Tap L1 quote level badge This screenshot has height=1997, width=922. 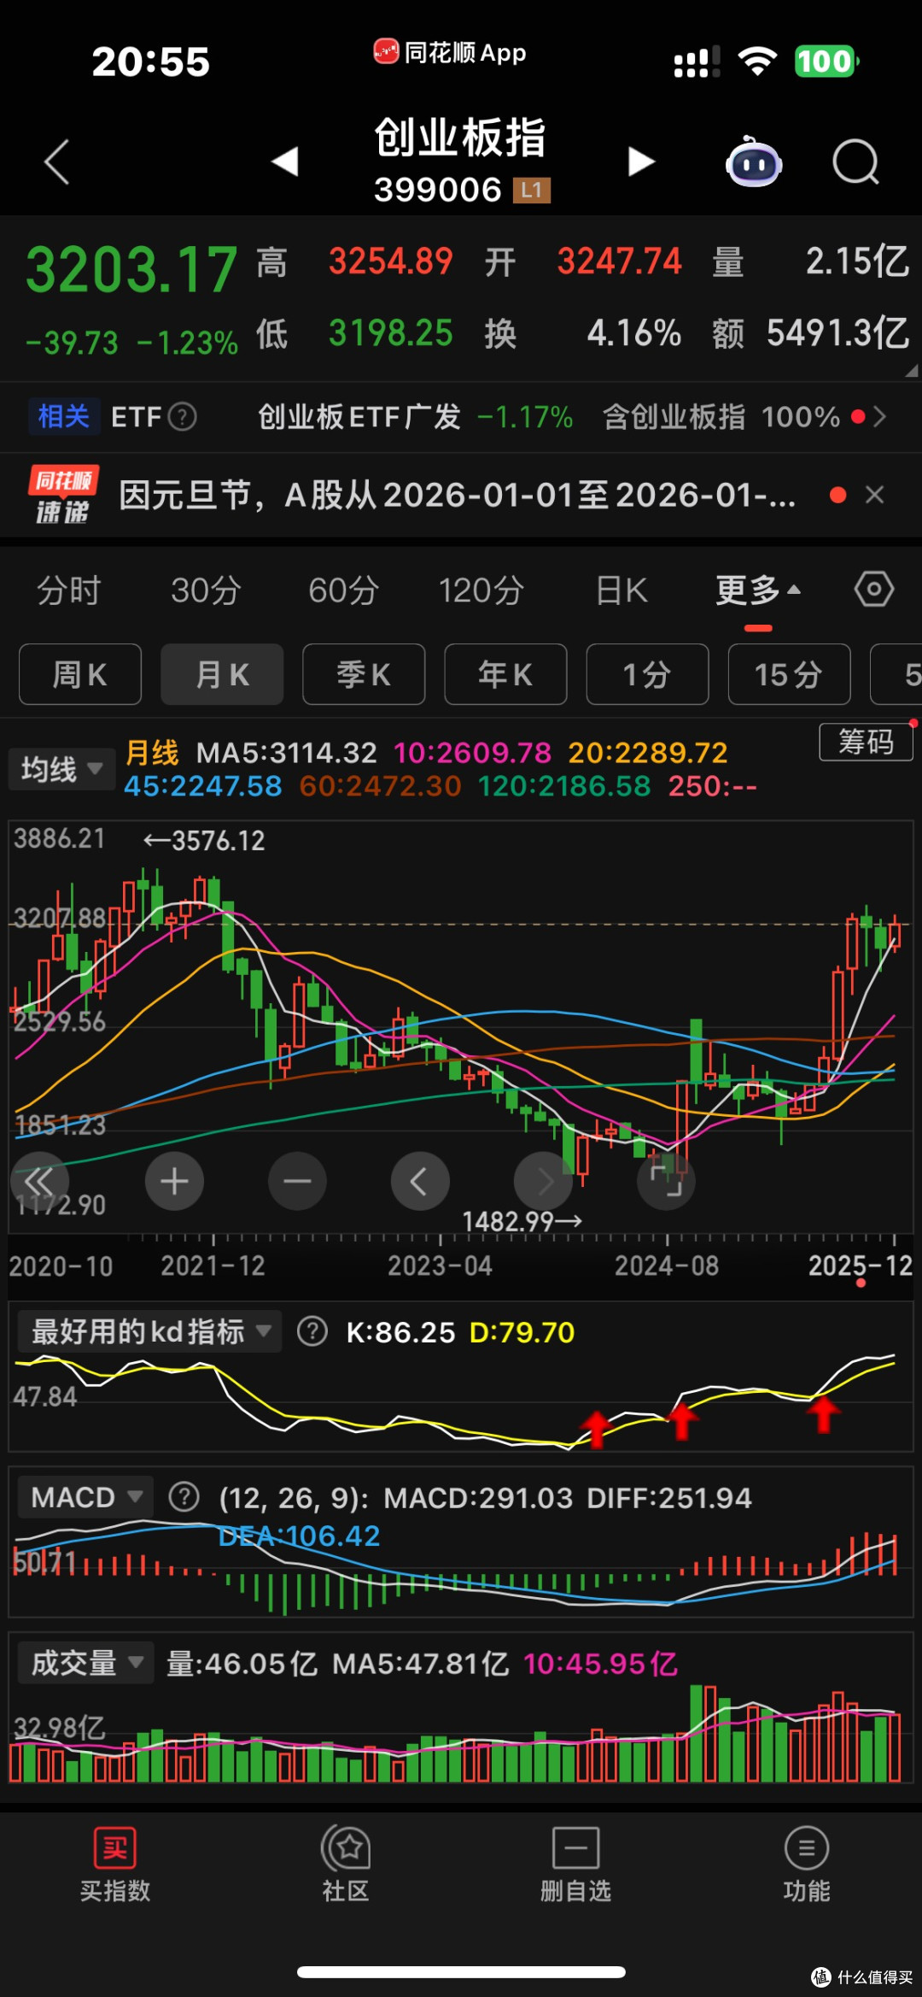click(x=531, y=190)
